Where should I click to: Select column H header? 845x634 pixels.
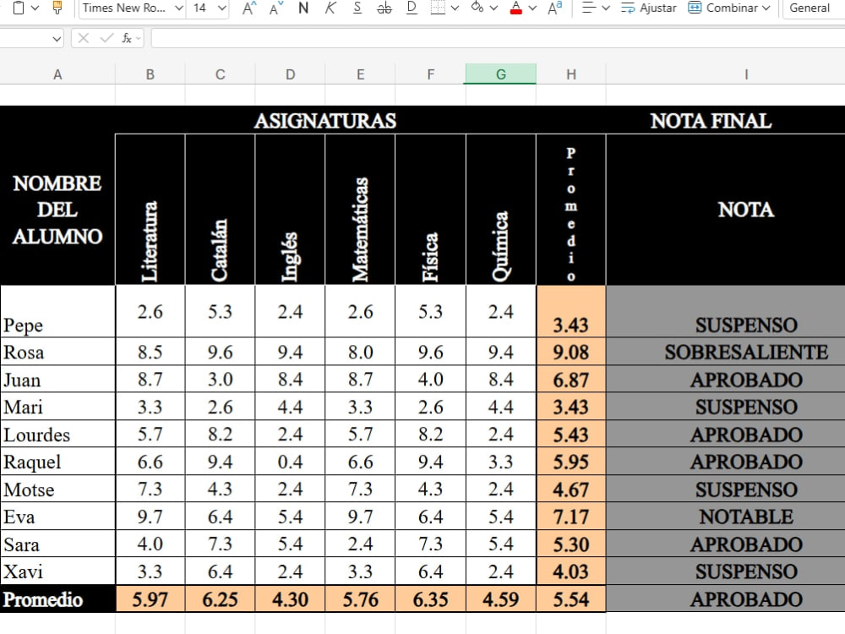point(571,74)
